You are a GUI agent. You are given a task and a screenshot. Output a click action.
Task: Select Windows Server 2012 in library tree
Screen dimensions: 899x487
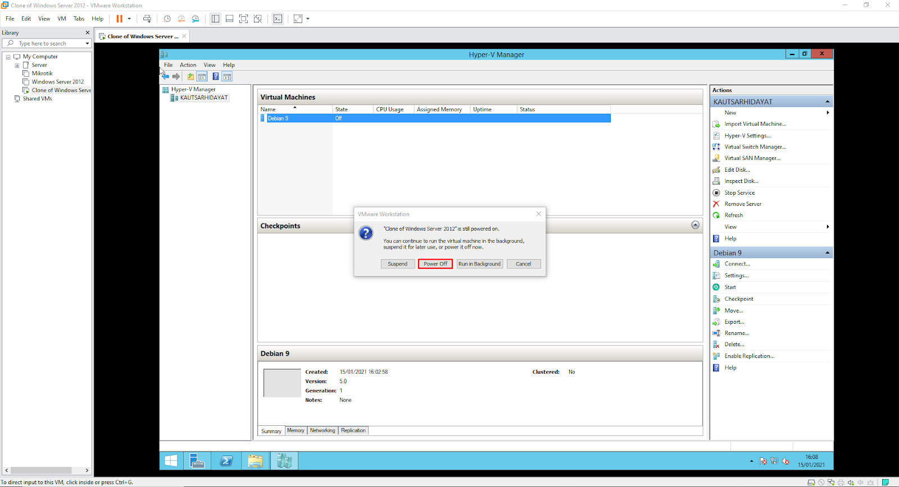[x=57, y=82]
